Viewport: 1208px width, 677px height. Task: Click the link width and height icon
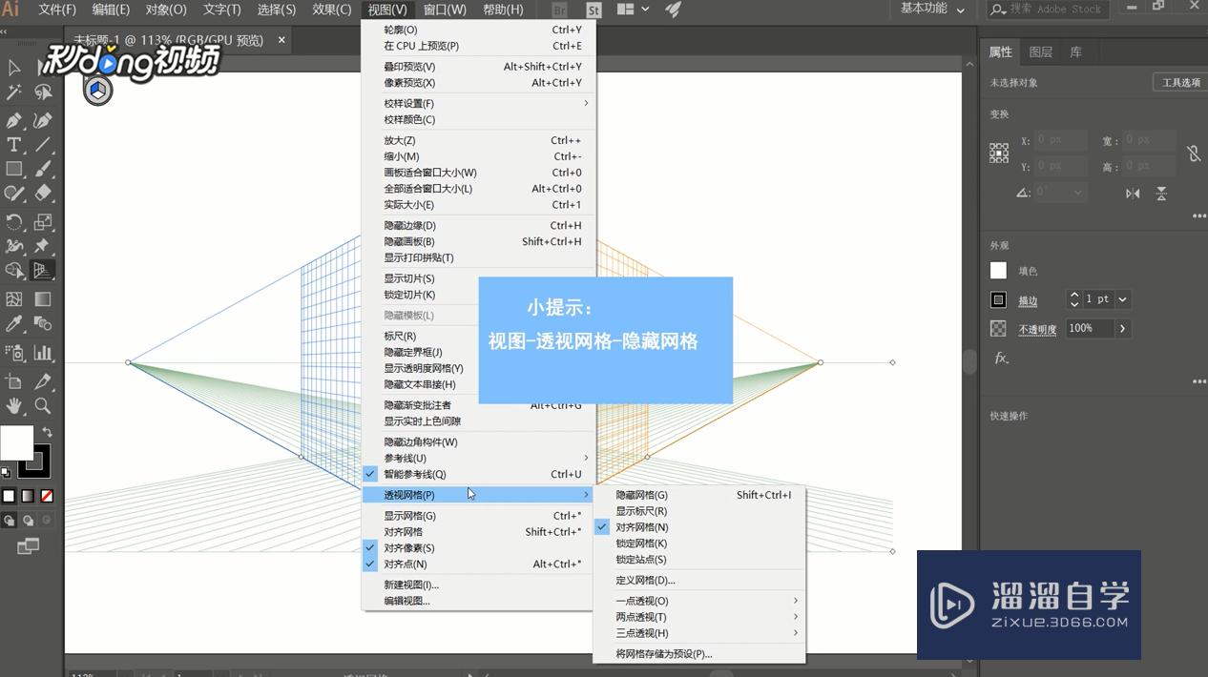[x=1193, y=154]
